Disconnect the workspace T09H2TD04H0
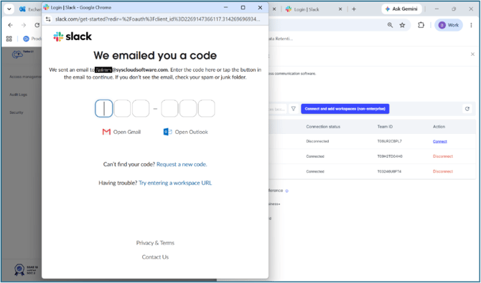 [x=443, y=156]
